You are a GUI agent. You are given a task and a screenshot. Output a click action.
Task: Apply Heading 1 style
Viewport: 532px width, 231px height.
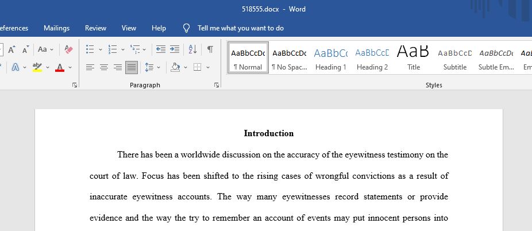[x=331, y=57]
